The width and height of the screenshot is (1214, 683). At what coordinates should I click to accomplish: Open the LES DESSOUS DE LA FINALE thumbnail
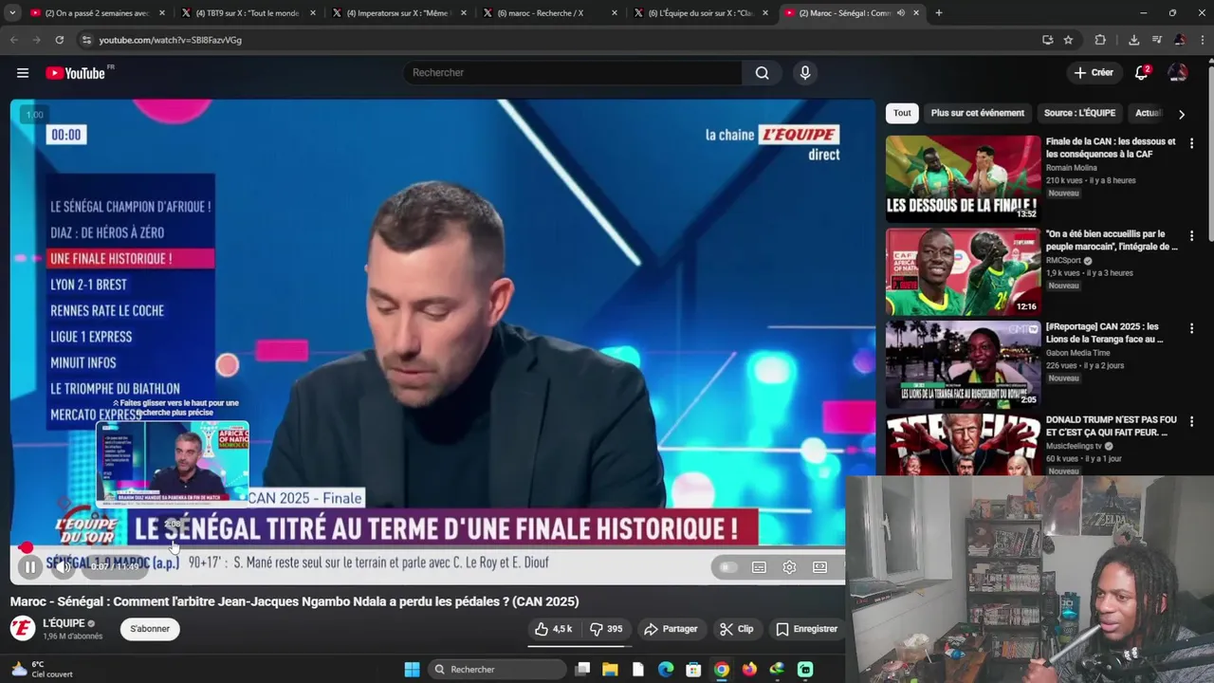tap(963, 178)
